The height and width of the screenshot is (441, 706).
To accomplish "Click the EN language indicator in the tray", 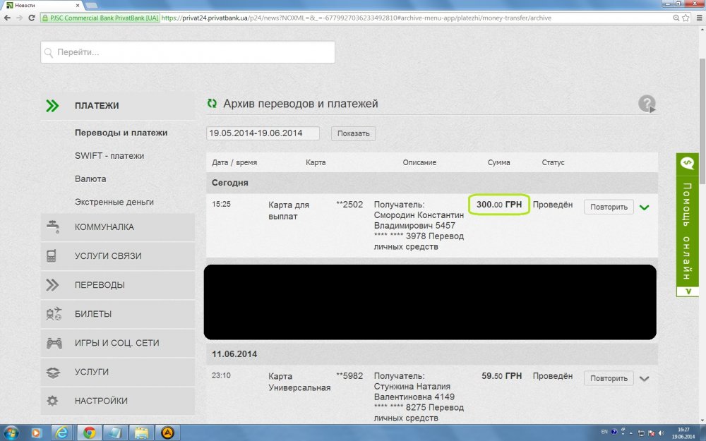I will [x=604, y=432].
